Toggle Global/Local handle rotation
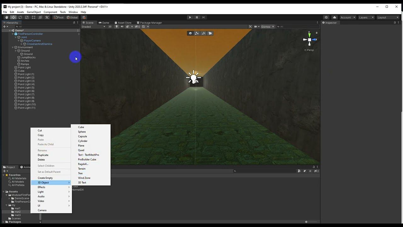This screenshot has height=227, width=403. click(x=72, y=17)
